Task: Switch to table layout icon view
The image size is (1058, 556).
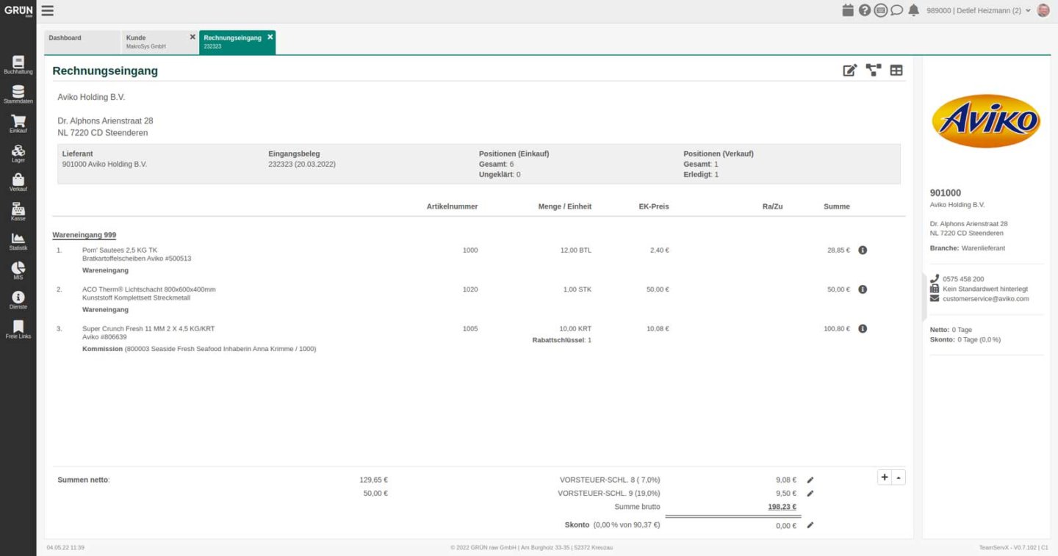Action: click(896, 71)
